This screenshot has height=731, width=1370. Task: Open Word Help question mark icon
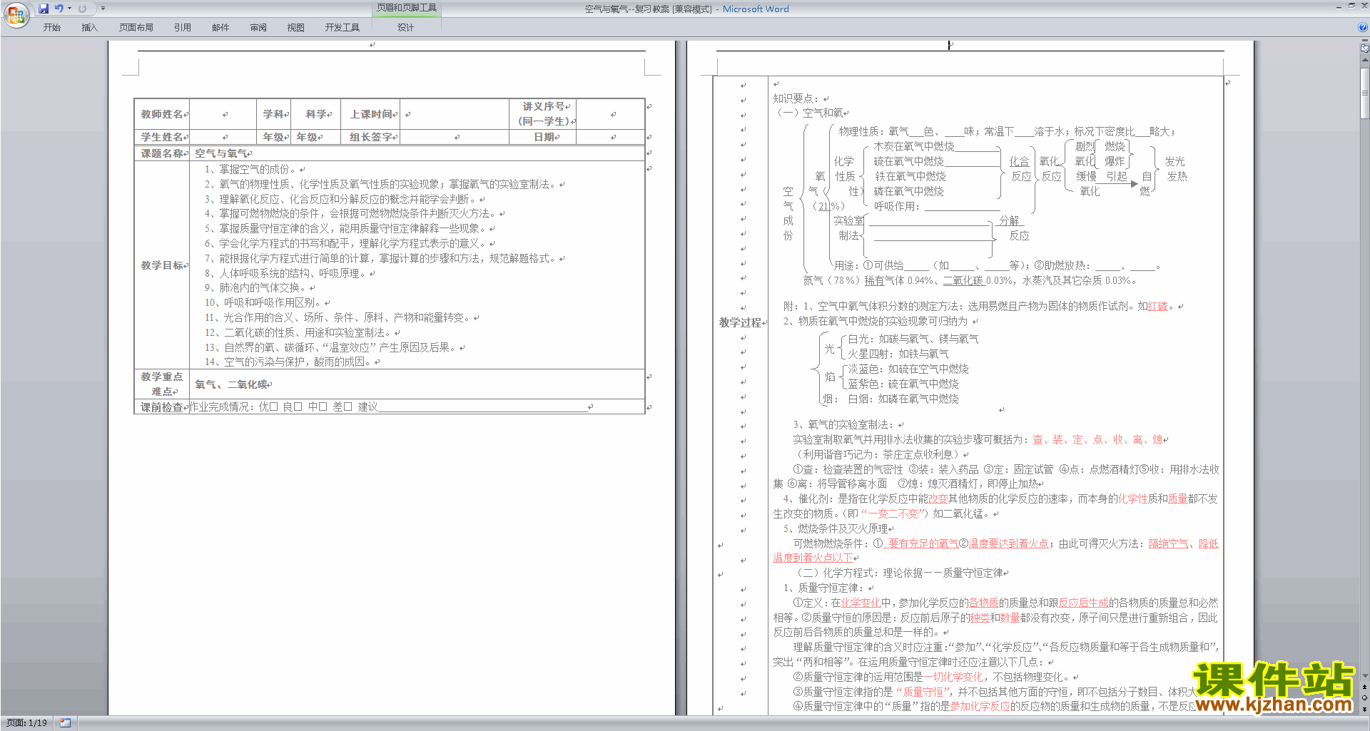click(x=1363, y=27)
